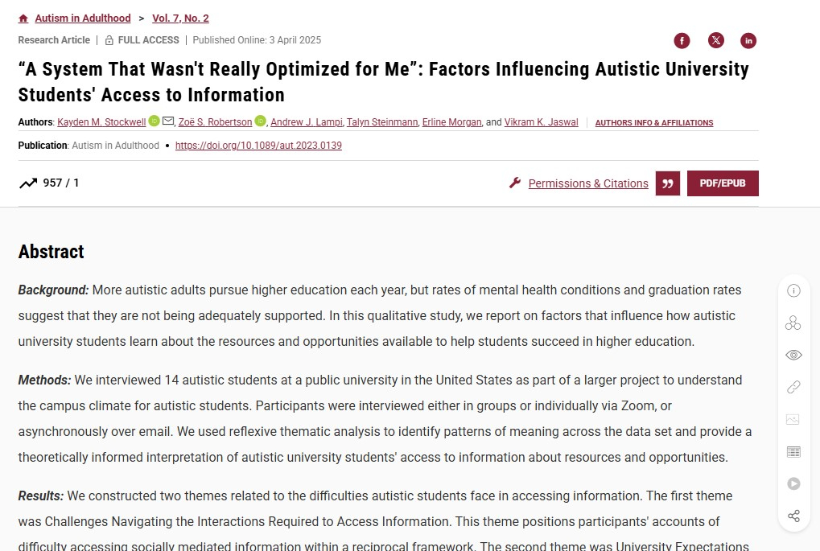This screenshot has height=551, width=820.
Task: Open the DOI link 10.1089/aut.2023.0139
Action: coord(258,146)
